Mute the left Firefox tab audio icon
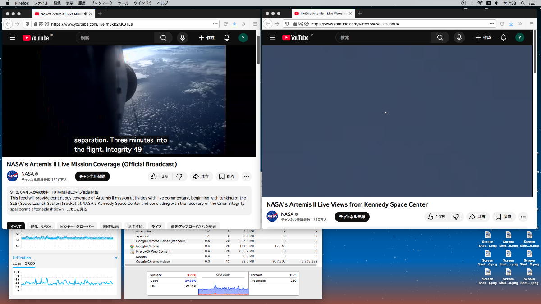 point(86,14)
